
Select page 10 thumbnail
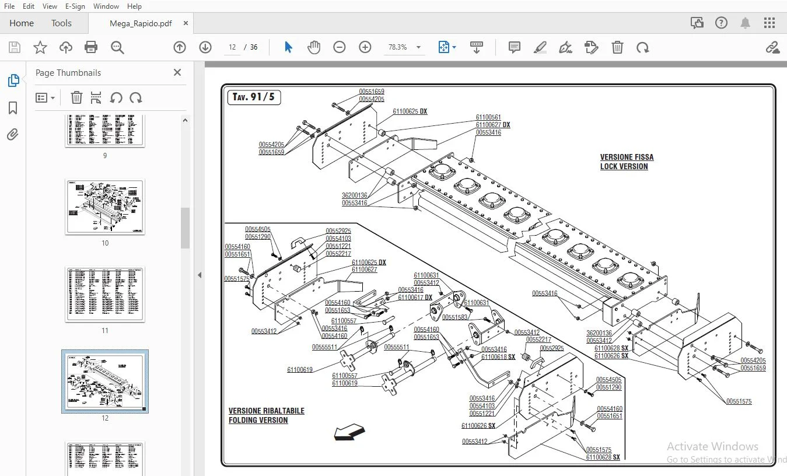[x=105, y=206]
